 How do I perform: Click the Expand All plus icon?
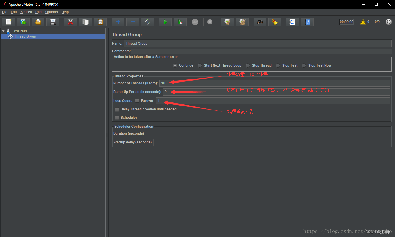tap(118, 22)
